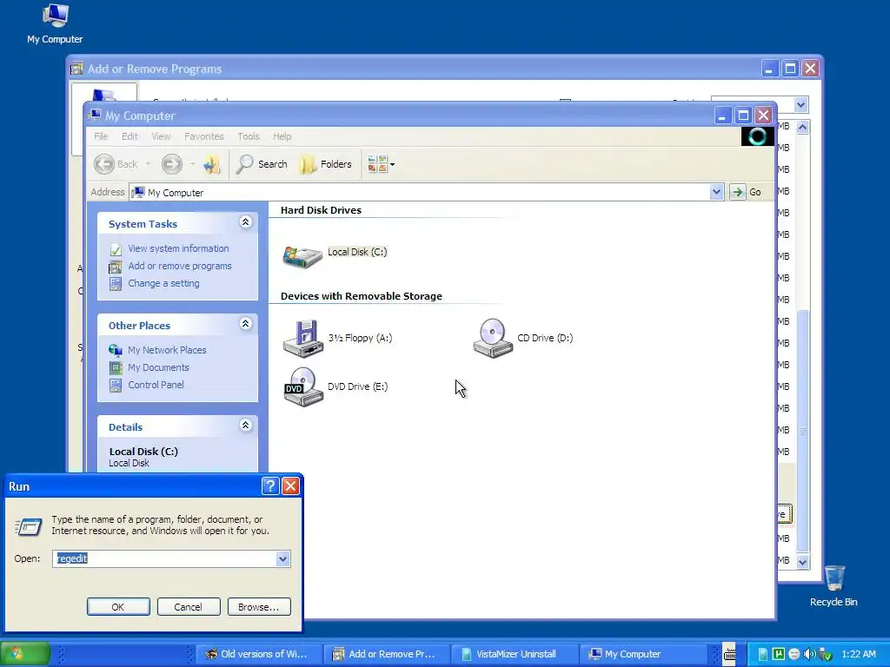
Task: Open the Views dropdown arrow
Action: [x=392, y=164]
